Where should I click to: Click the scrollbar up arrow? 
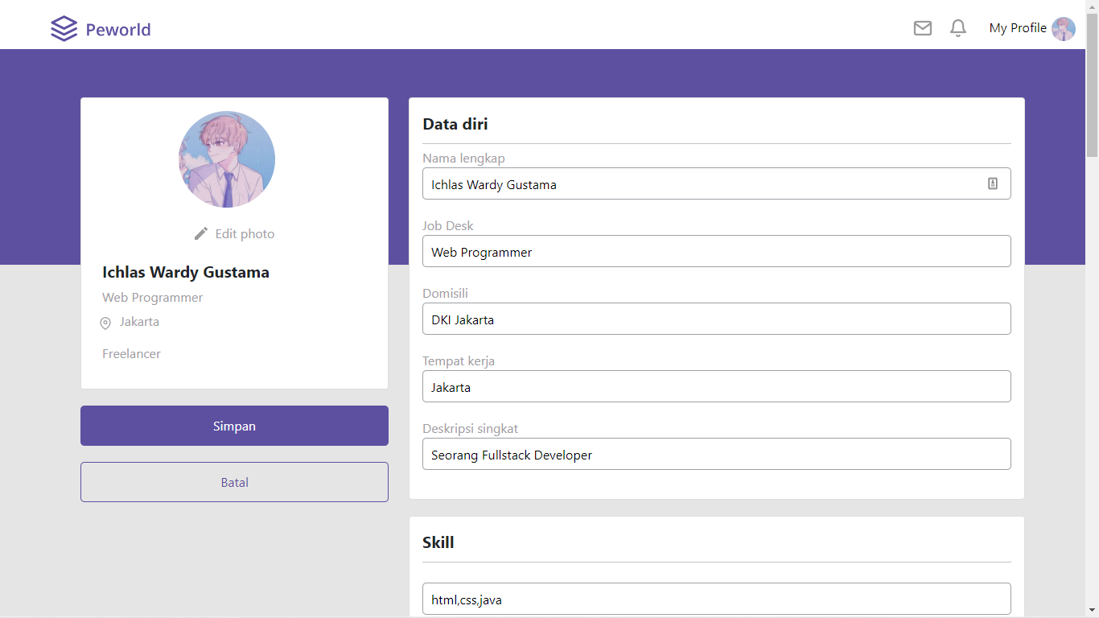click(1092, 6)
